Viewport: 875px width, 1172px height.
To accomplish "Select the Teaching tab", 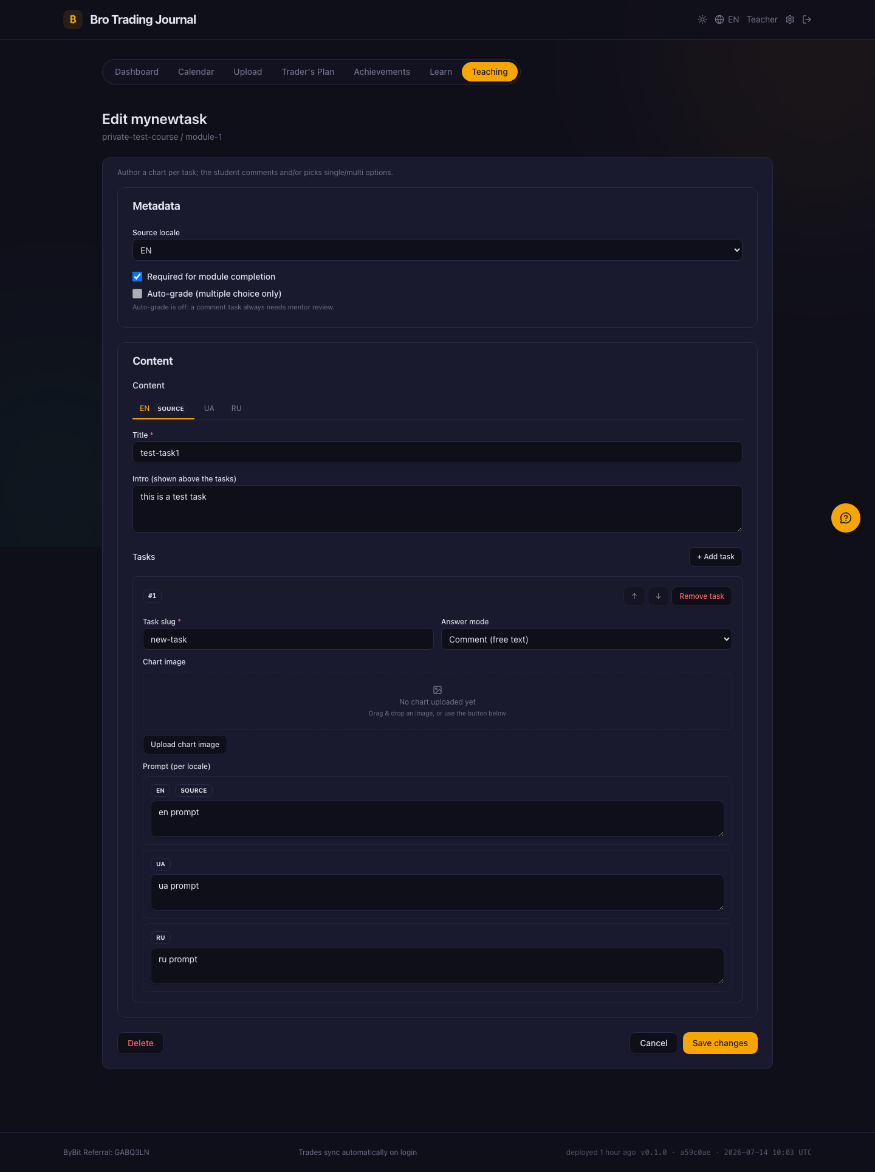I will 490,72.
